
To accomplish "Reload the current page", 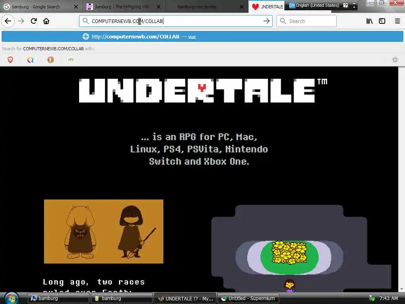I will tap(34, 21).
